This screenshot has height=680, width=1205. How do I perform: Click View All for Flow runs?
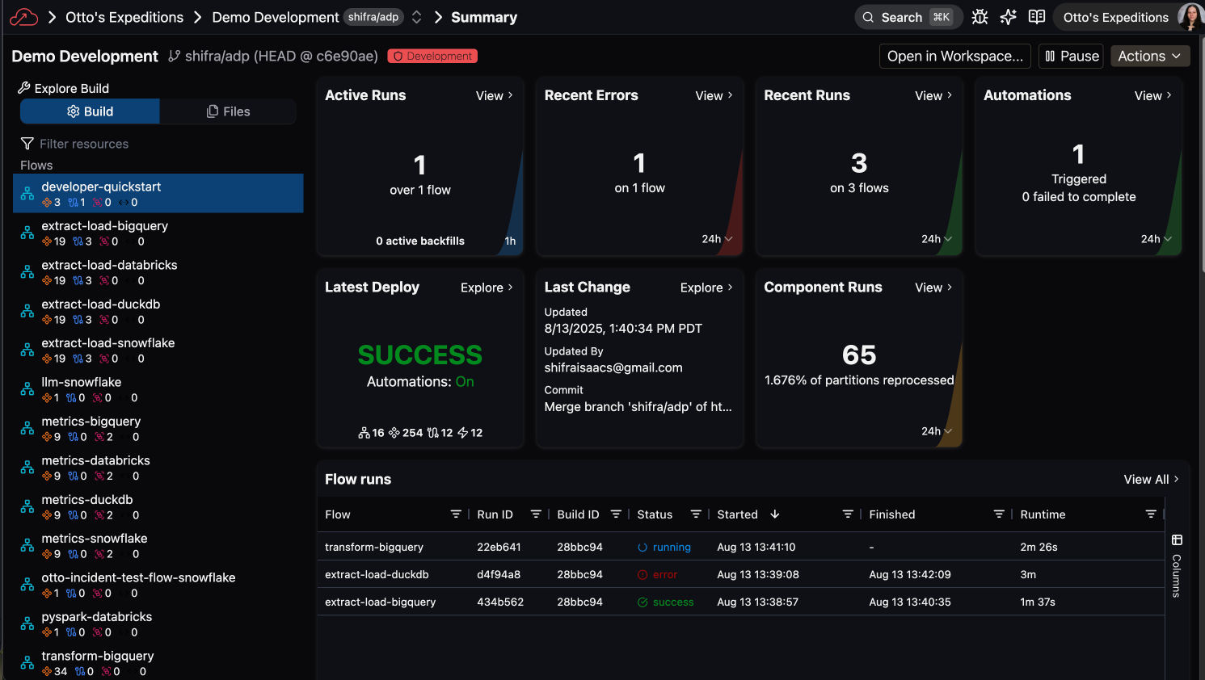(x=1152, y=480)
